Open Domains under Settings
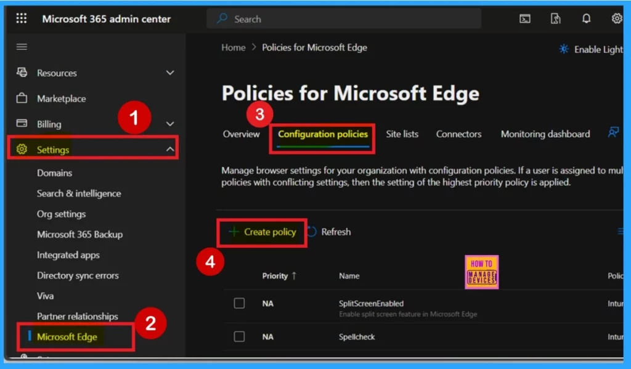Viewport: 631px width, 369px height. click(54, 172)
